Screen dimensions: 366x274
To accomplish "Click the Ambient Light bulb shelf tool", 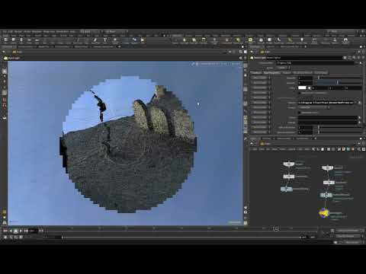I will (302, 40).
